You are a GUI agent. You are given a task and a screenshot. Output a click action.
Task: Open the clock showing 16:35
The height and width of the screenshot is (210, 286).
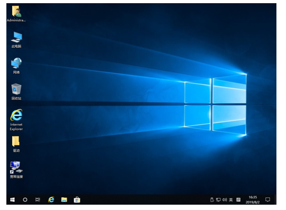253,200
